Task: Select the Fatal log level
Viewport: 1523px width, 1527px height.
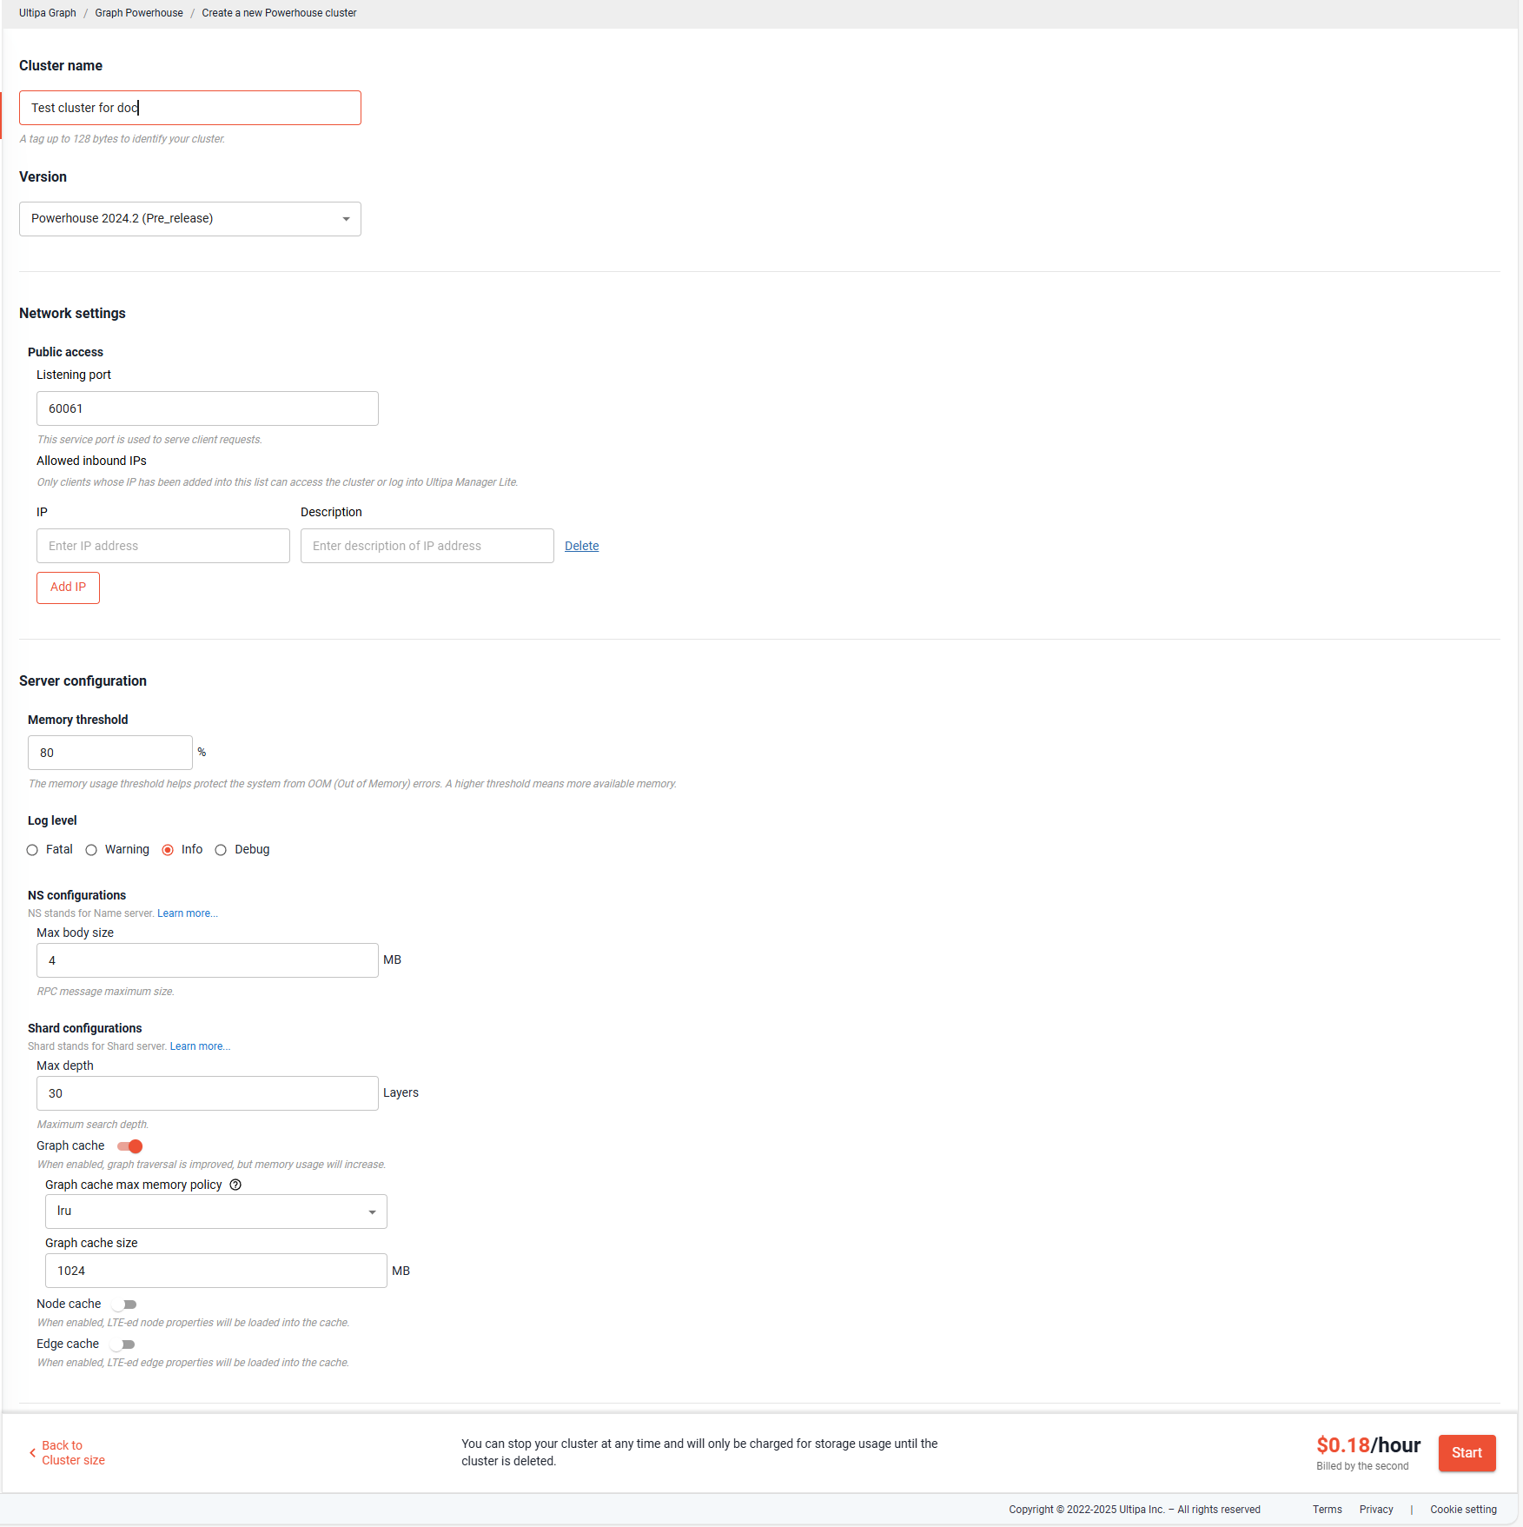Action: 33,850
